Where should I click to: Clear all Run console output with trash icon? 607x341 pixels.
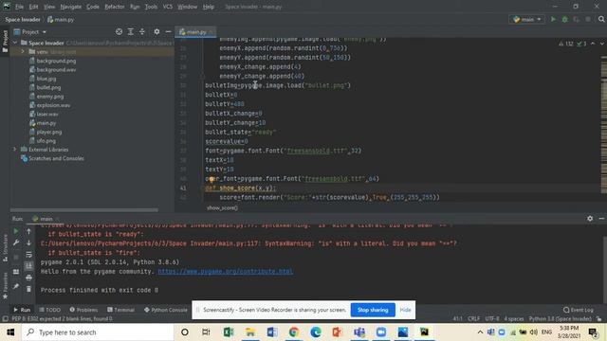coord(28,289)
